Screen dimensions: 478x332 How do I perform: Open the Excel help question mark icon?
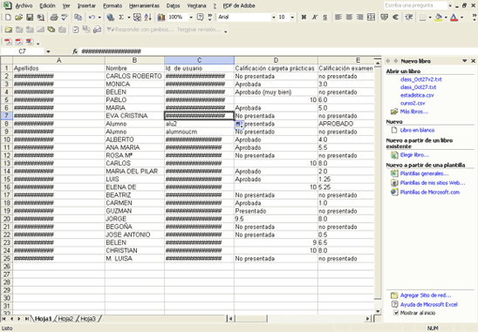[x=201, y=17]
